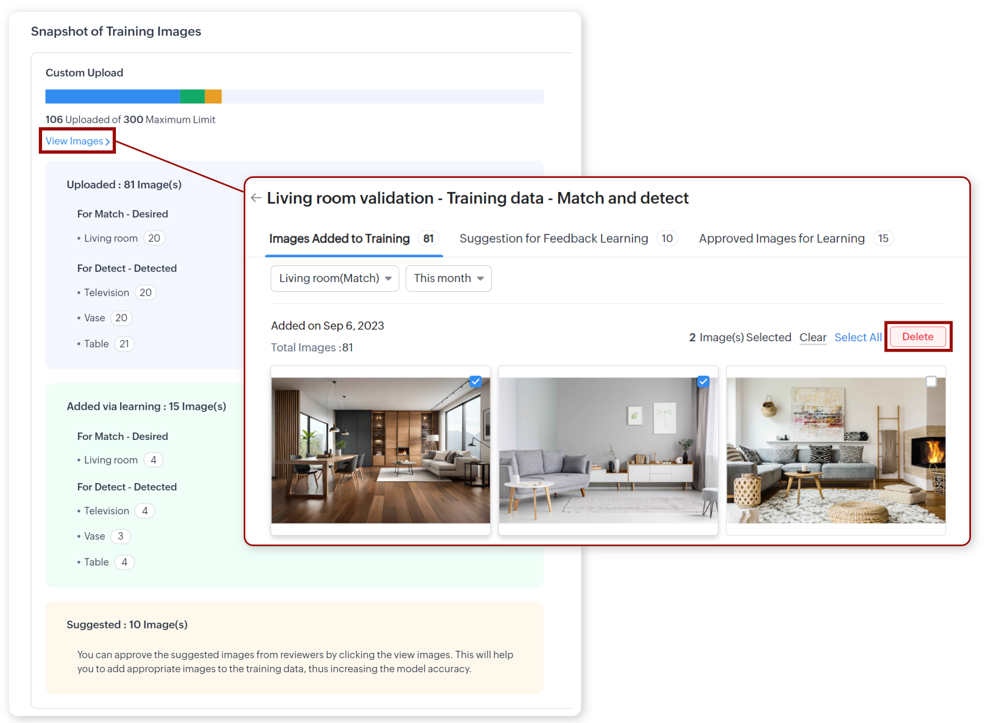Image resolution: width=992 pixels, height=723 pixels.
Task: Open the wooden dining living room thumbnail
Action: [381, 450]
